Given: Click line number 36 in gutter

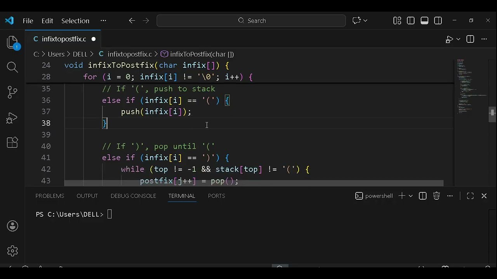Looking at the screenshot, I should point(46,100).
